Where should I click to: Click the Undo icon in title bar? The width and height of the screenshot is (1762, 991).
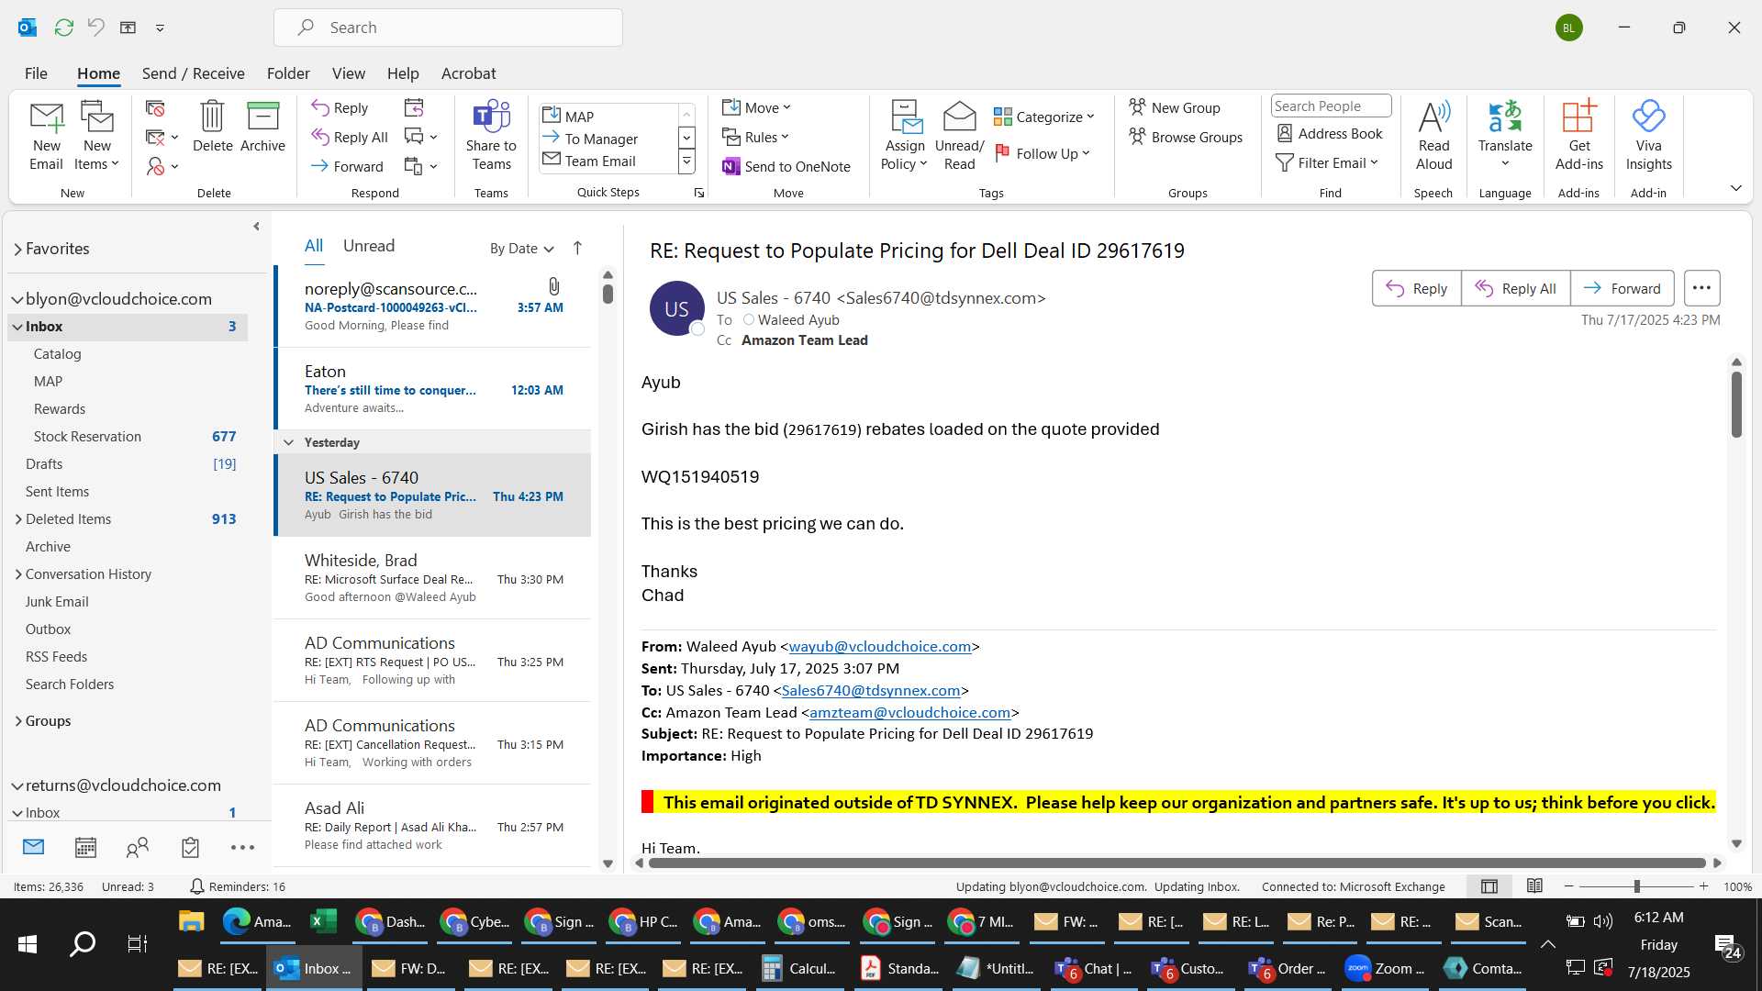pyautogui.click(x=95, y=28)
